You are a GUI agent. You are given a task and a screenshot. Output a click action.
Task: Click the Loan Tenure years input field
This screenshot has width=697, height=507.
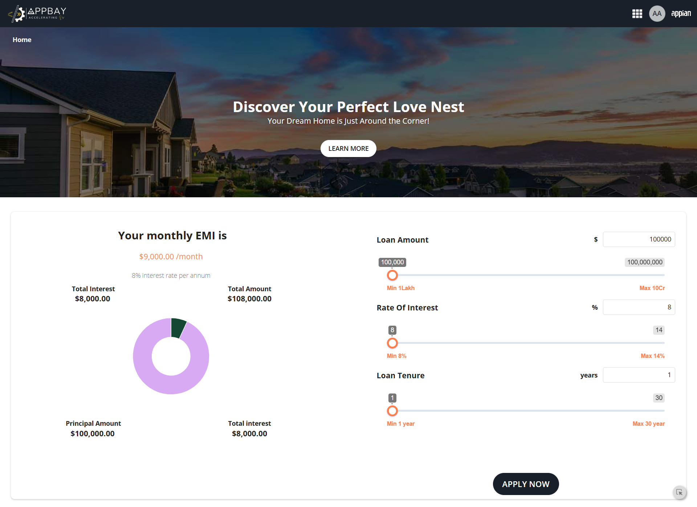coord(639,375)
